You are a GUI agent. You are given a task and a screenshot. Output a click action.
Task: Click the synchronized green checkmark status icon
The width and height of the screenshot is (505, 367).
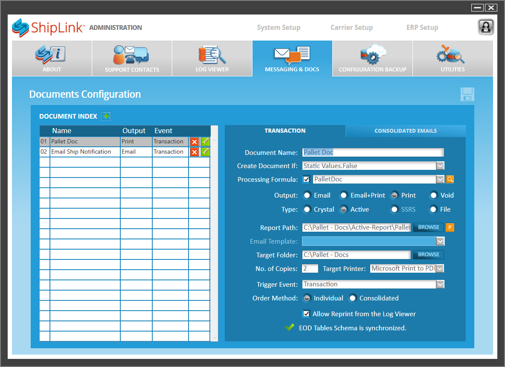click(x=290, y=327)
